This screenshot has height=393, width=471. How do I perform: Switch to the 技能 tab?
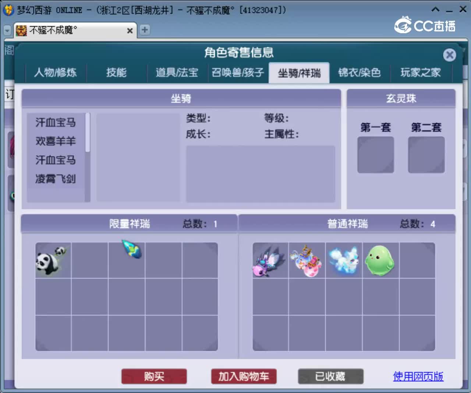[116, 72]
